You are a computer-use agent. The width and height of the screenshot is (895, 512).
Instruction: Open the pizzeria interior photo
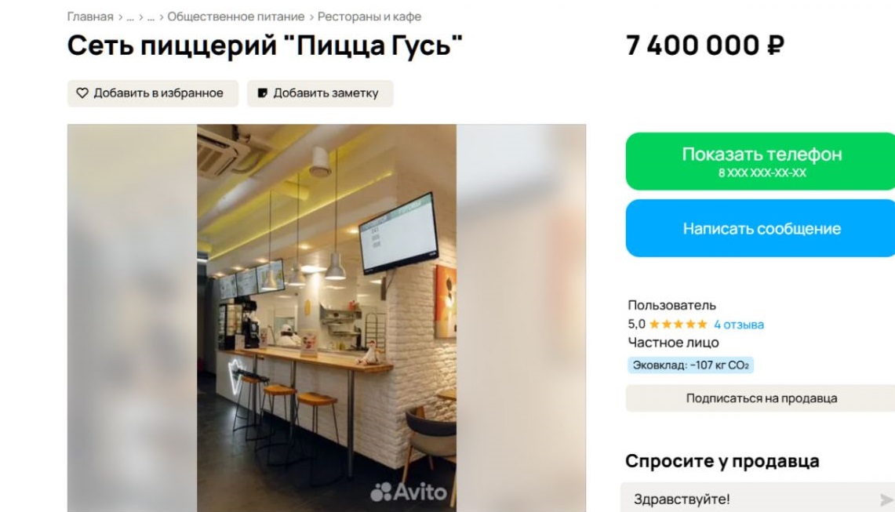coord(326,318)
